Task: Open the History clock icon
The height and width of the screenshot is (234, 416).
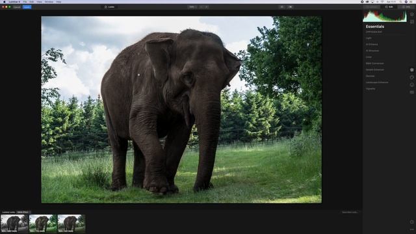Action: 411,222
